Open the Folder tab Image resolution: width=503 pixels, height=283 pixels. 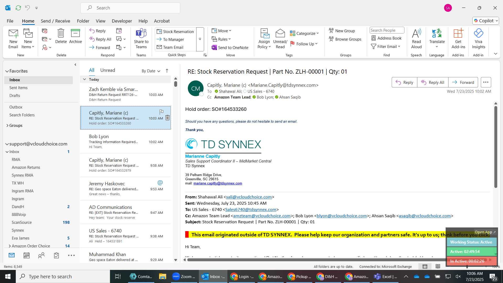coord(83,21)
